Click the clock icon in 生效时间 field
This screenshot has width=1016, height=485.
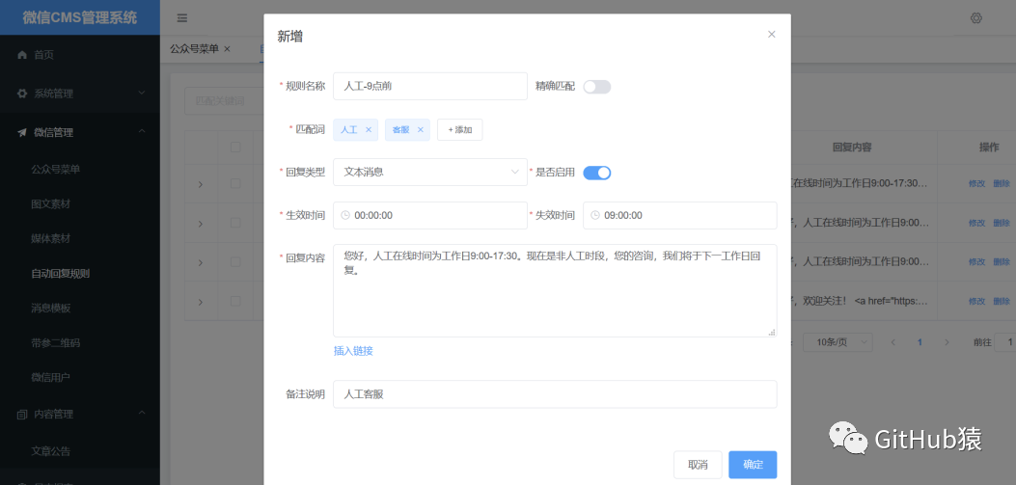coord(345,215)
